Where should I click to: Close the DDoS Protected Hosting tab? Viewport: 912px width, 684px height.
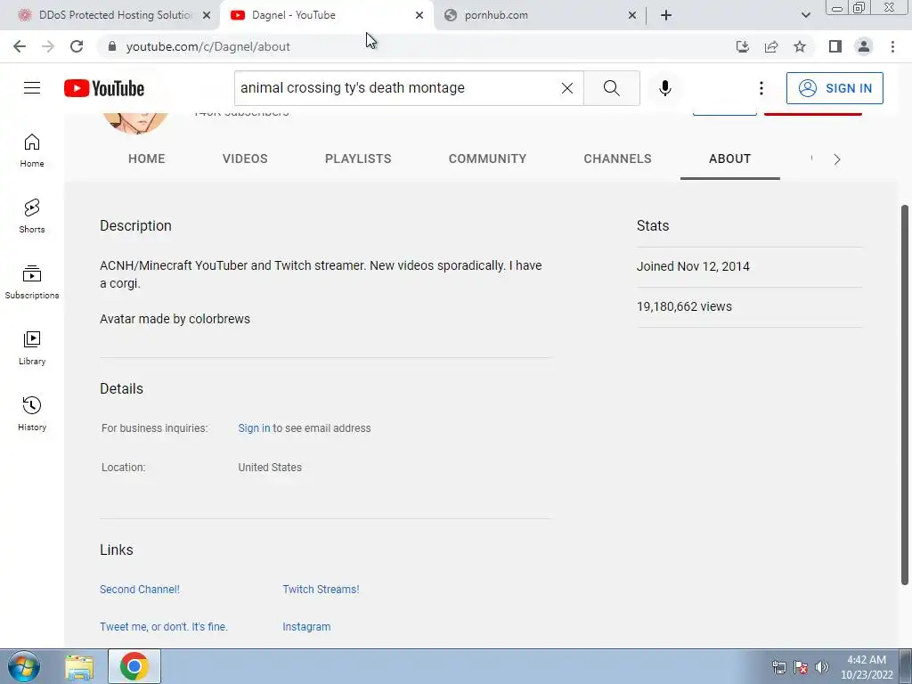(x=206, y=15)
